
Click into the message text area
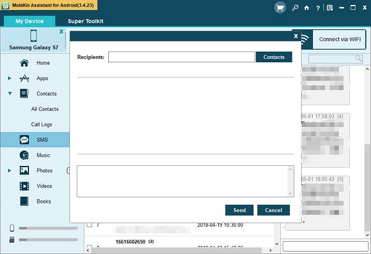pyautogui.click(x=182, y=181)
